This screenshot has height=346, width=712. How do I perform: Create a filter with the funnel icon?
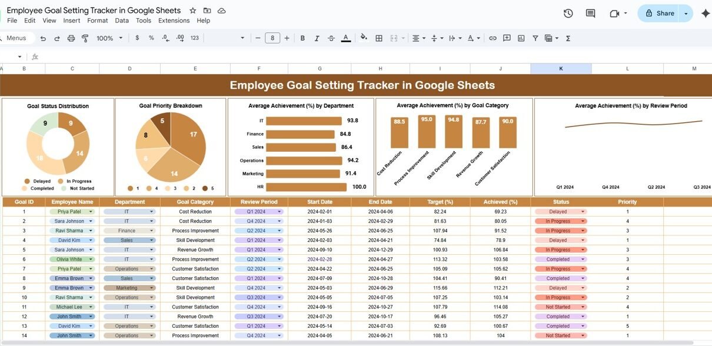535,38
